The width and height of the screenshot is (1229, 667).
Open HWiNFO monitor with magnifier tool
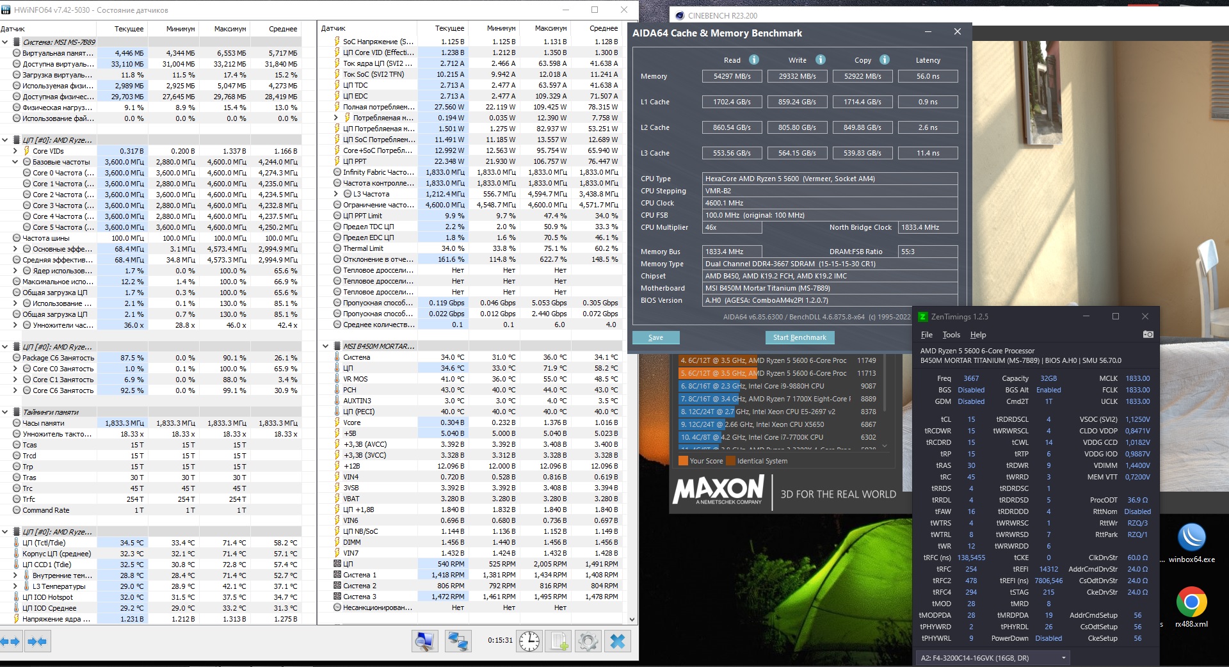[x=424, y=641]
